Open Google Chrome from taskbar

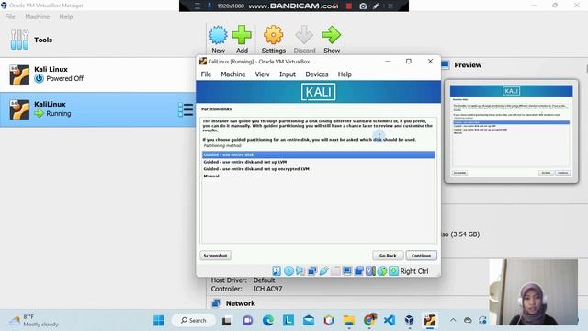pos(369,320)
